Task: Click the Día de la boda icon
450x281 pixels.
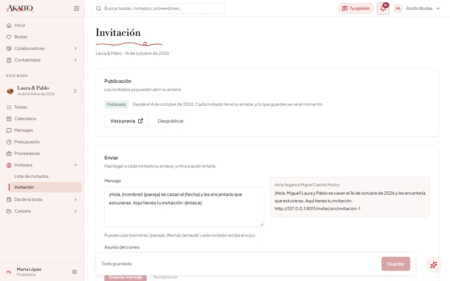Action: (x=9, y=200)
